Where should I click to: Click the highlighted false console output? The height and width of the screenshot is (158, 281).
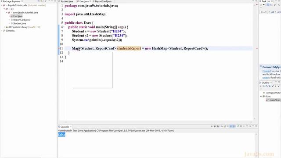[61, 135]
